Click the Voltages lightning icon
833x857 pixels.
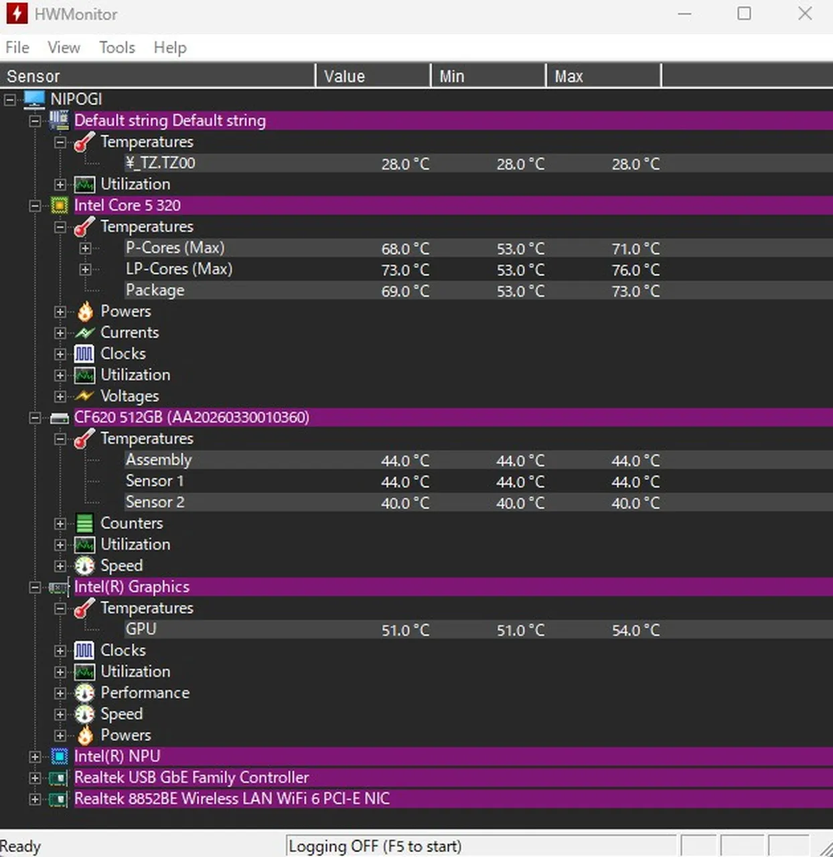click(x=85, y=396)
